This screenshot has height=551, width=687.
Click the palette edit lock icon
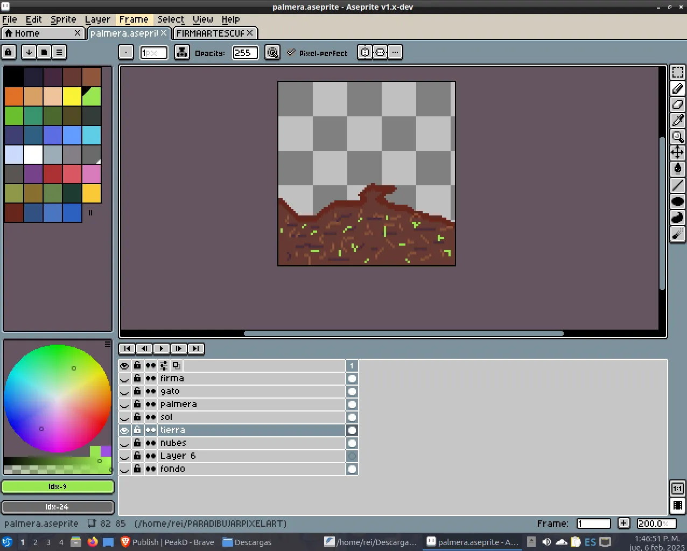9,52
